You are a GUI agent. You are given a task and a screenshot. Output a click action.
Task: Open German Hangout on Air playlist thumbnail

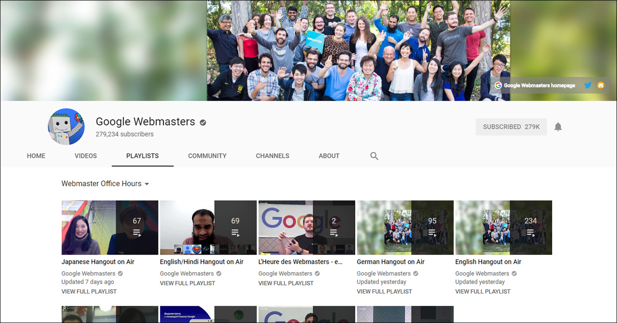tap(405, 228)
